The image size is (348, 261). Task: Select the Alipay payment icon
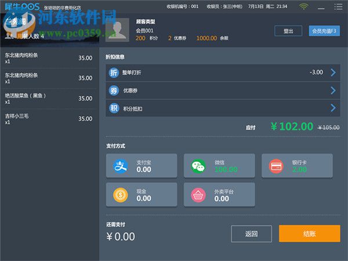120,166
